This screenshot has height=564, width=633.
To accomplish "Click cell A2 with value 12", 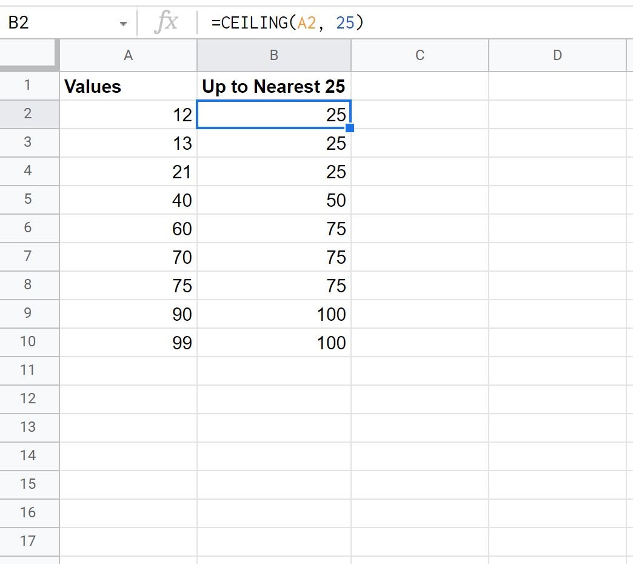I will (x=128, y=115).
